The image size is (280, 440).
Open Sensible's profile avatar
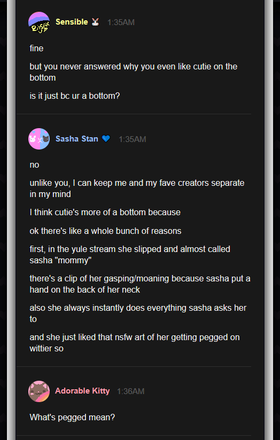(x=39, y=22)
